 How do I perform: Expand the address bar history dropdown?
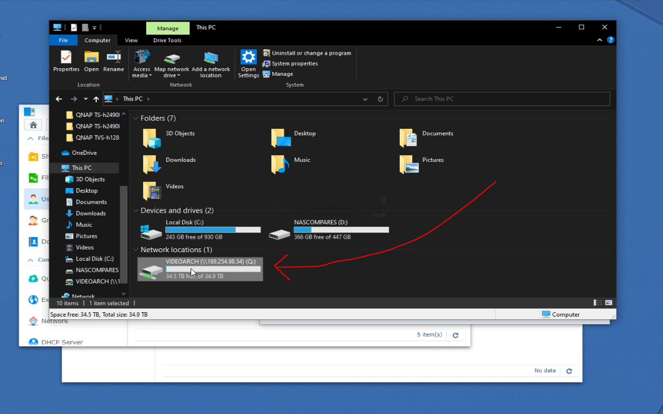point(366,99)
